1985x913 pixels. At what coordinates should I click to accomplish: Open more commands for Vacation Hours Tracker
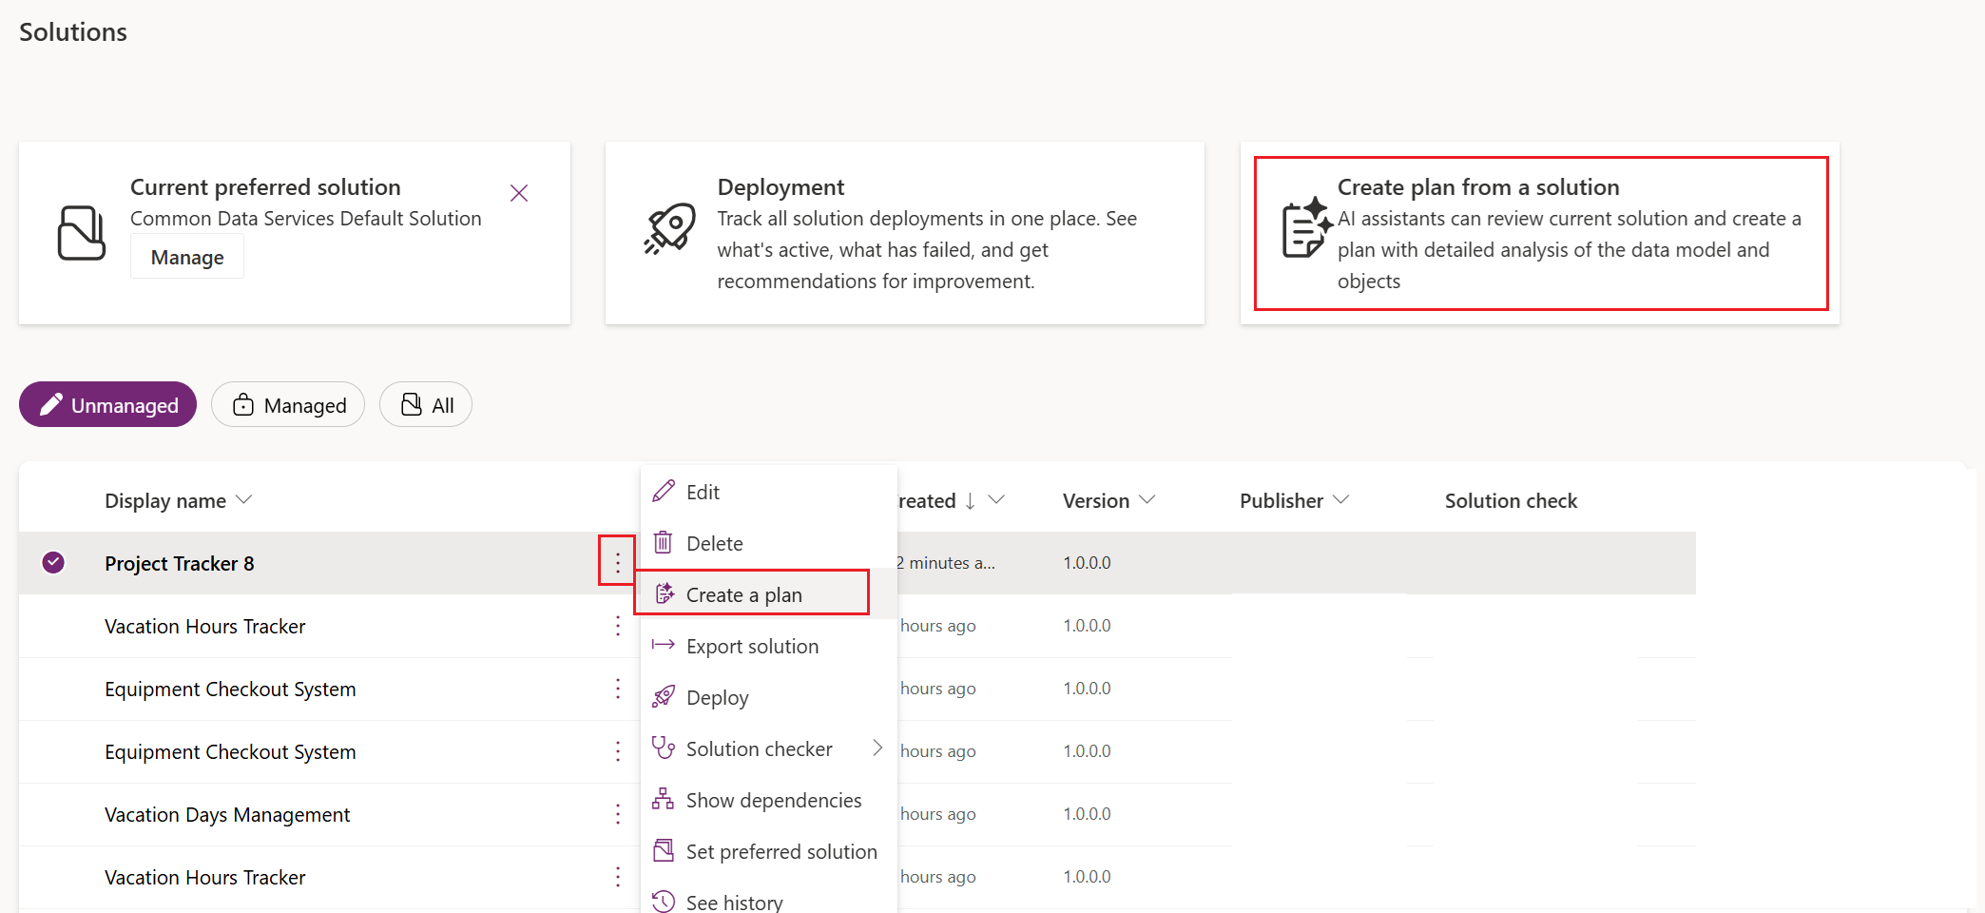(617, 626)
